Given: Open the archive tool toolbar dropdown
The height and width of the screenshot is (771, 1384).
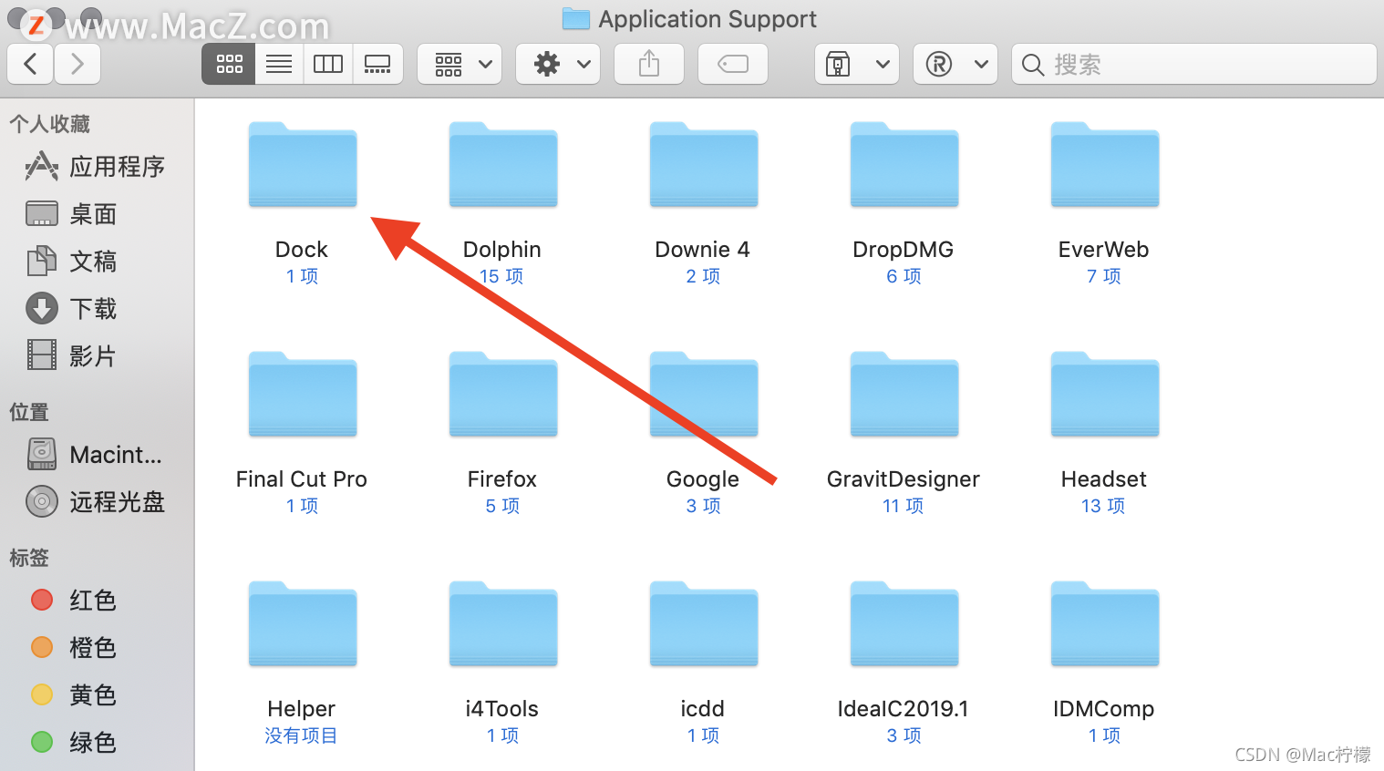Looking at the screenshot, I should 857,64.
